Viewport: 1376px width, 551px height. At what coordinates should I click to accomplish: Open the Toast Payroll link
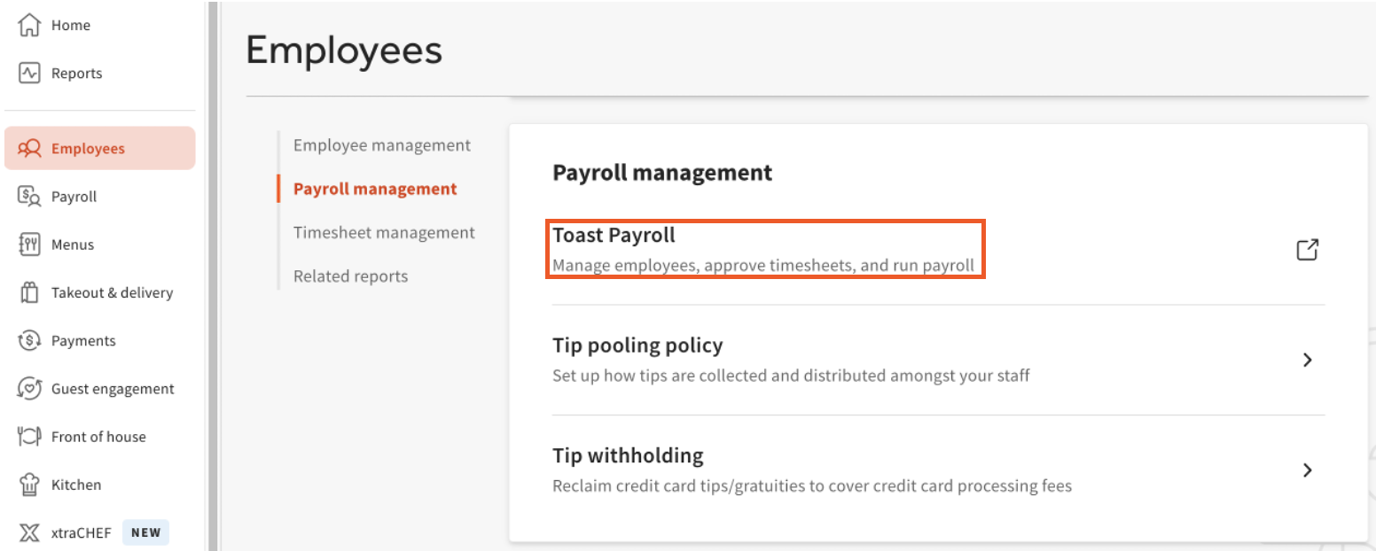pyautogui.click(x=614, y=236)
